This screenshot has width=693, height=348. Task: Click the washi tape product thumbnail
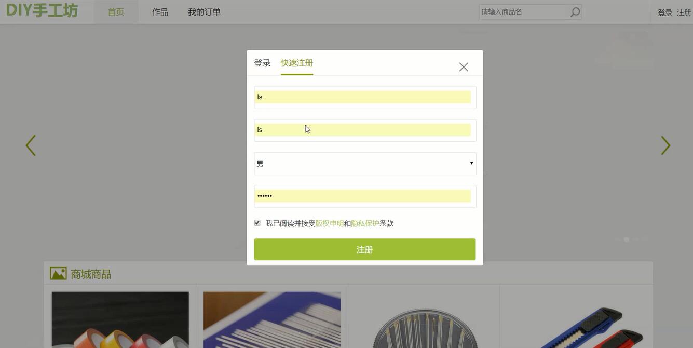(x=120, y=319)
